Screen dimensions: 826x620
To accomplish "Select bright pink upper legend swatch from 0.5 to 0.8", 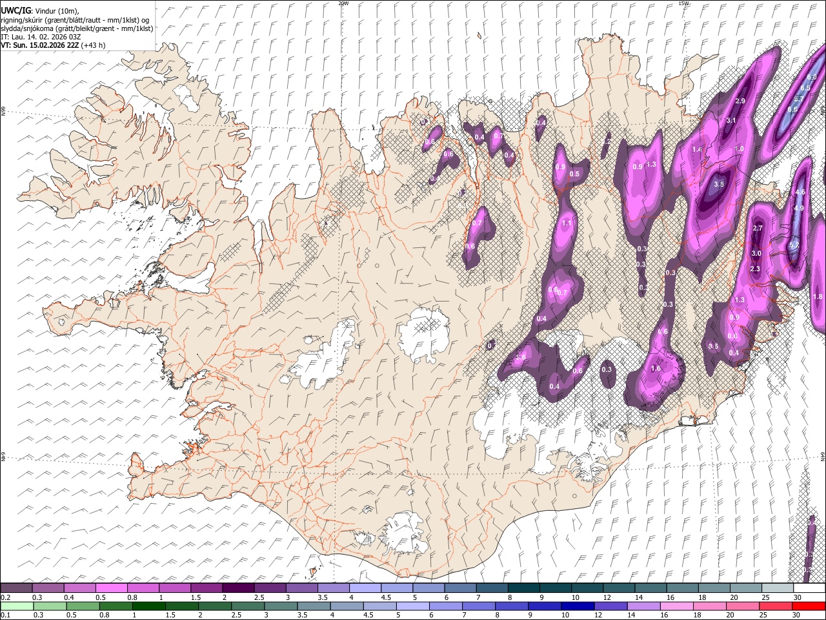I will tap(112, 588).
